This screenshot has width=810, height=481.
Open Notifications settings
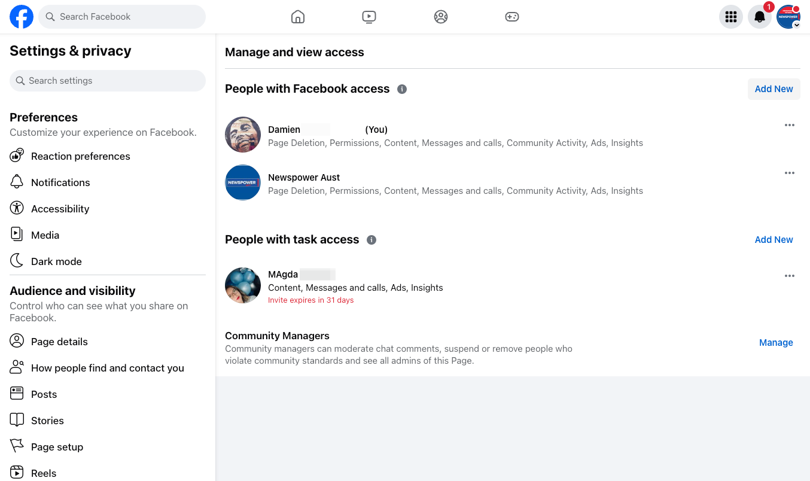[x=108, y=182]
